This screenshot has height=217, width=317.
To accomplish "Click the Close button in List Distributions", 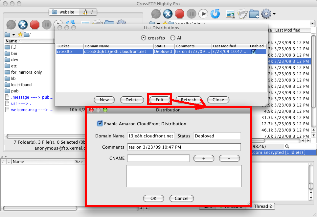I will 218,100.
